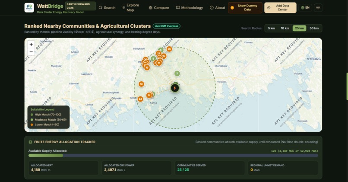Click the "12% (4,189 MWh of 52,920 MWh)" text
Viewport: 348px width, 182px height.
tap(294, 151)
